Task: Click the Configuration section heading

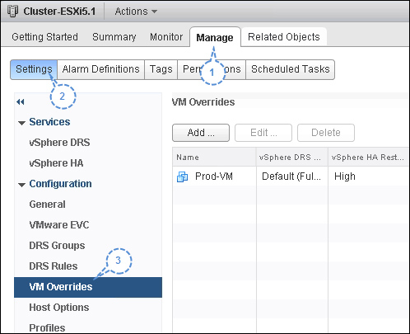Action: point(60,184)
